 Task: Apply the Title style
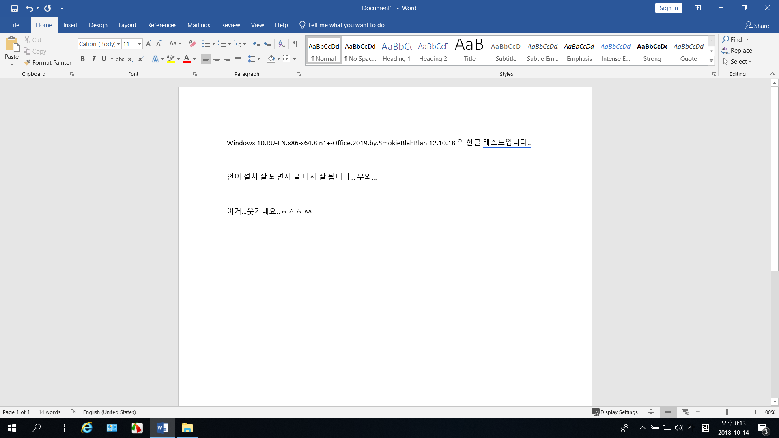(469, 51)
